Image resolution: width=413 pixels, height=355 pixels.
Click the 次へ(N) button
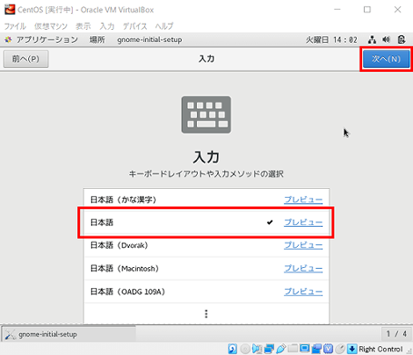(x=386, y=59)
